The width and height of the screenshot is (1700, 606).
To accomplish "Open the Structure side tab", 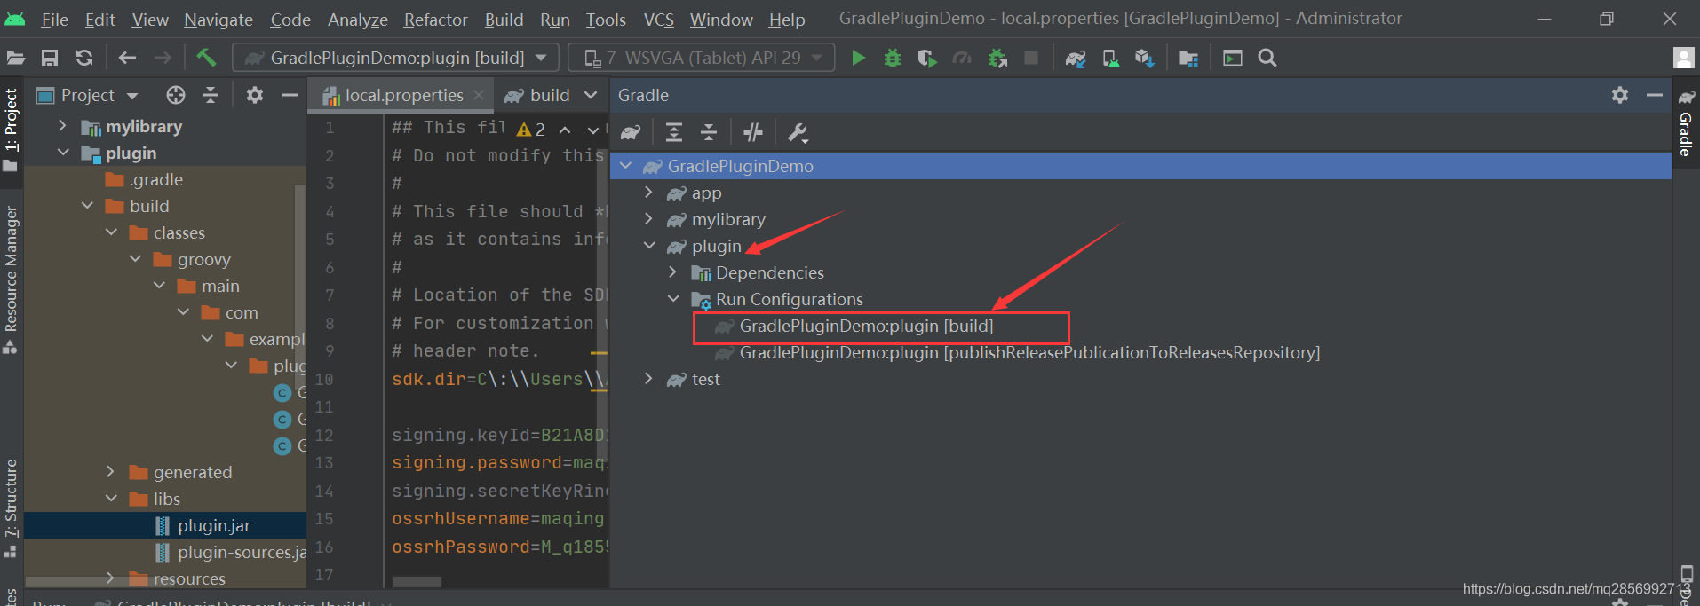I will click(11, 508).
